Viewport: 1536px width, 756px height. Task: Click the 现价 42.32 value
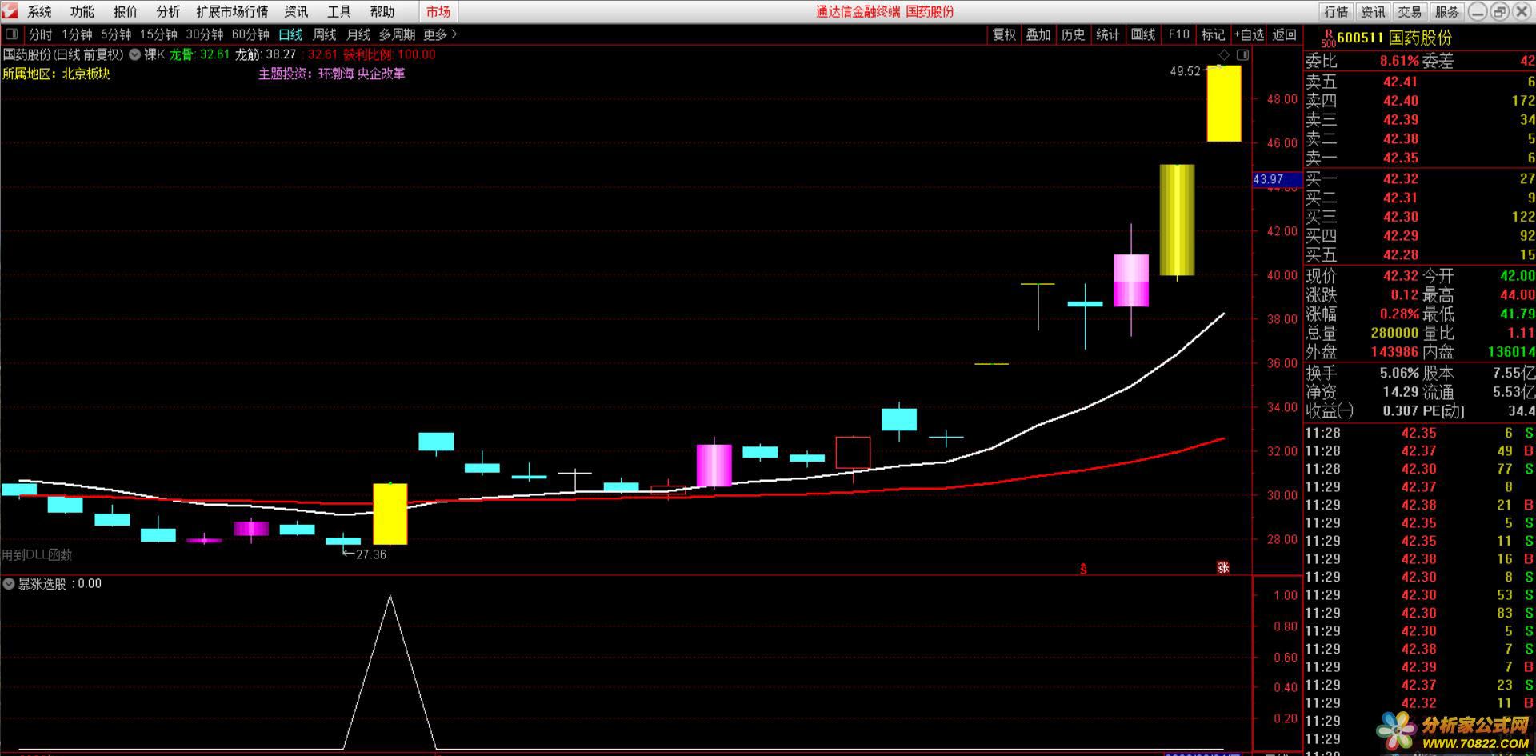(x=1401, y=275)
